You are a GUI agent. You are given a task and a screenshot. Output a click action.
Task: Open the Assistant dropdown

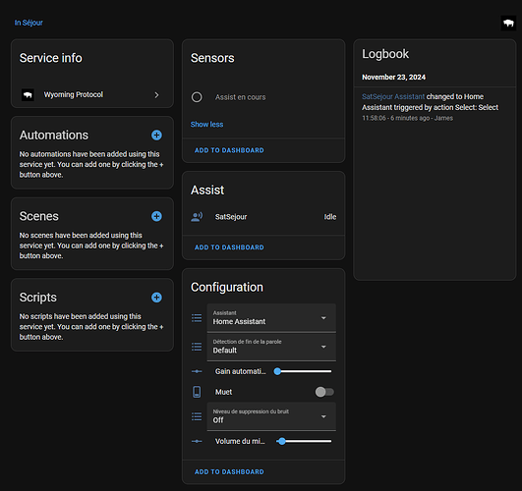271,318
